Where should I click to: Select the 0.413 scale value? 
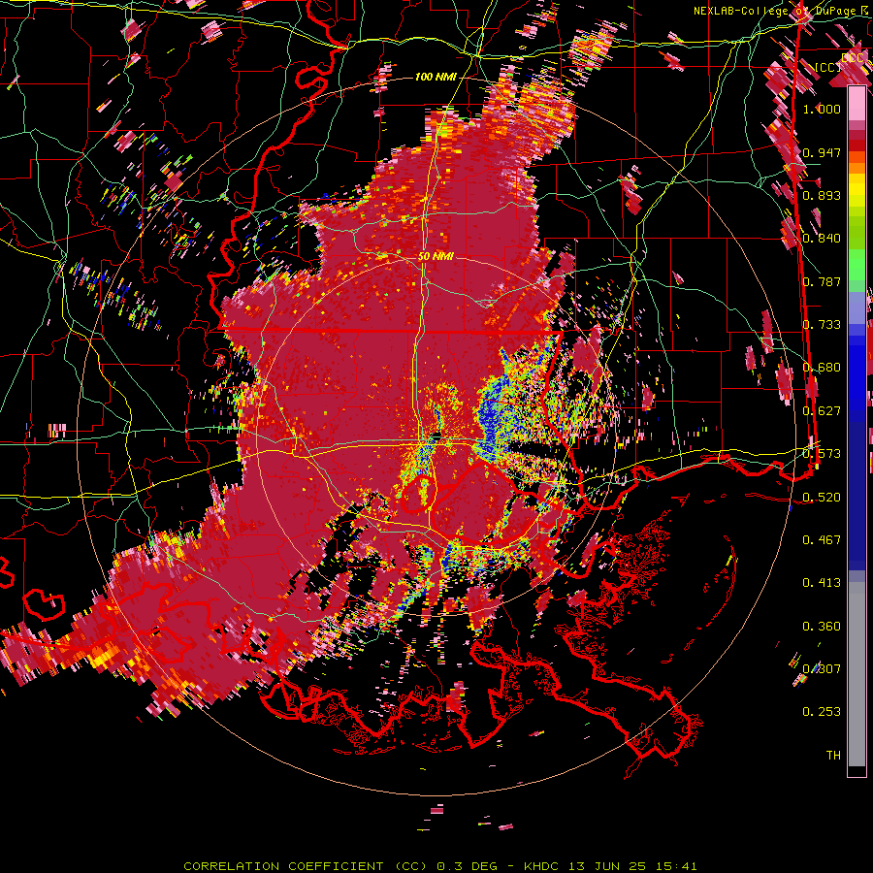click(x=822, y=583)
